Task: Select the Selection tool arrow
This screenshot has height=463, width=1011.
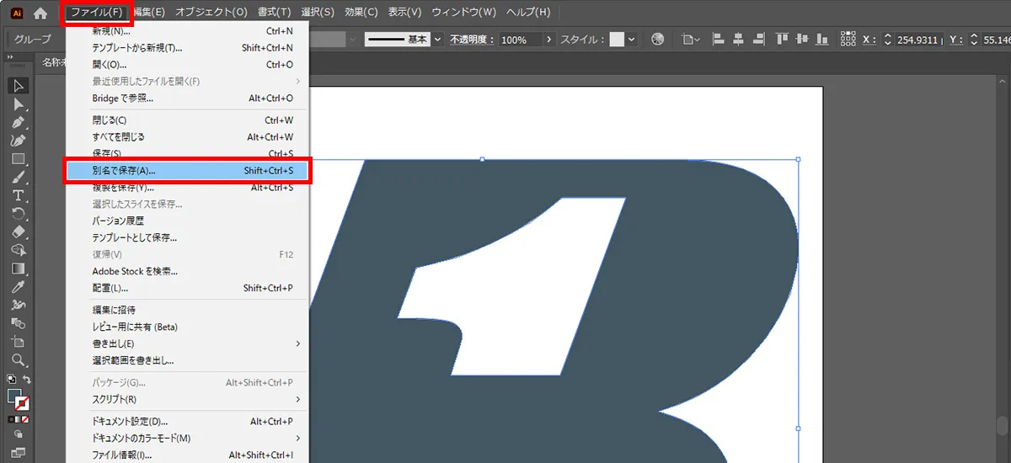Action: 19,86
